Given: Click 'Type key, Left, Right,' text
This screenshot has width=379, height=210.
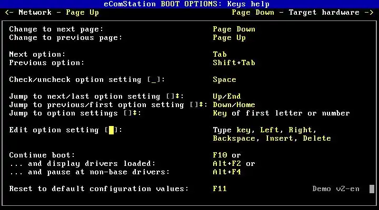Looking at the screenshot, I should pyautogui.click(x=265, y=130).
